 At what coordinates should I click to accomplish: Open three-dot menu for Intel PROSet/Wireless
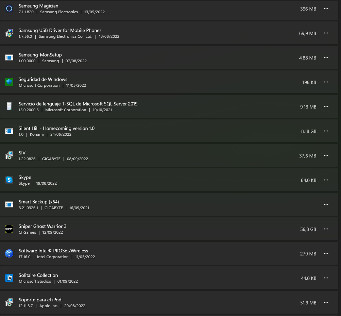pos(326,253)
